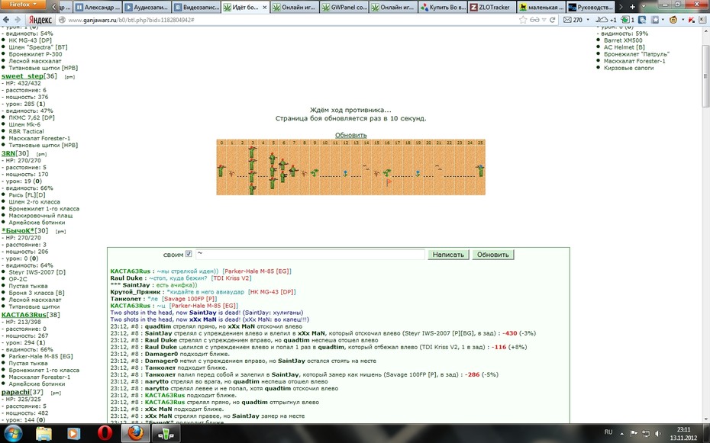The height and width of the screenshot is (443, 710).
Task: Switch to Firefox in the taskbar
Action: [135, 434]
